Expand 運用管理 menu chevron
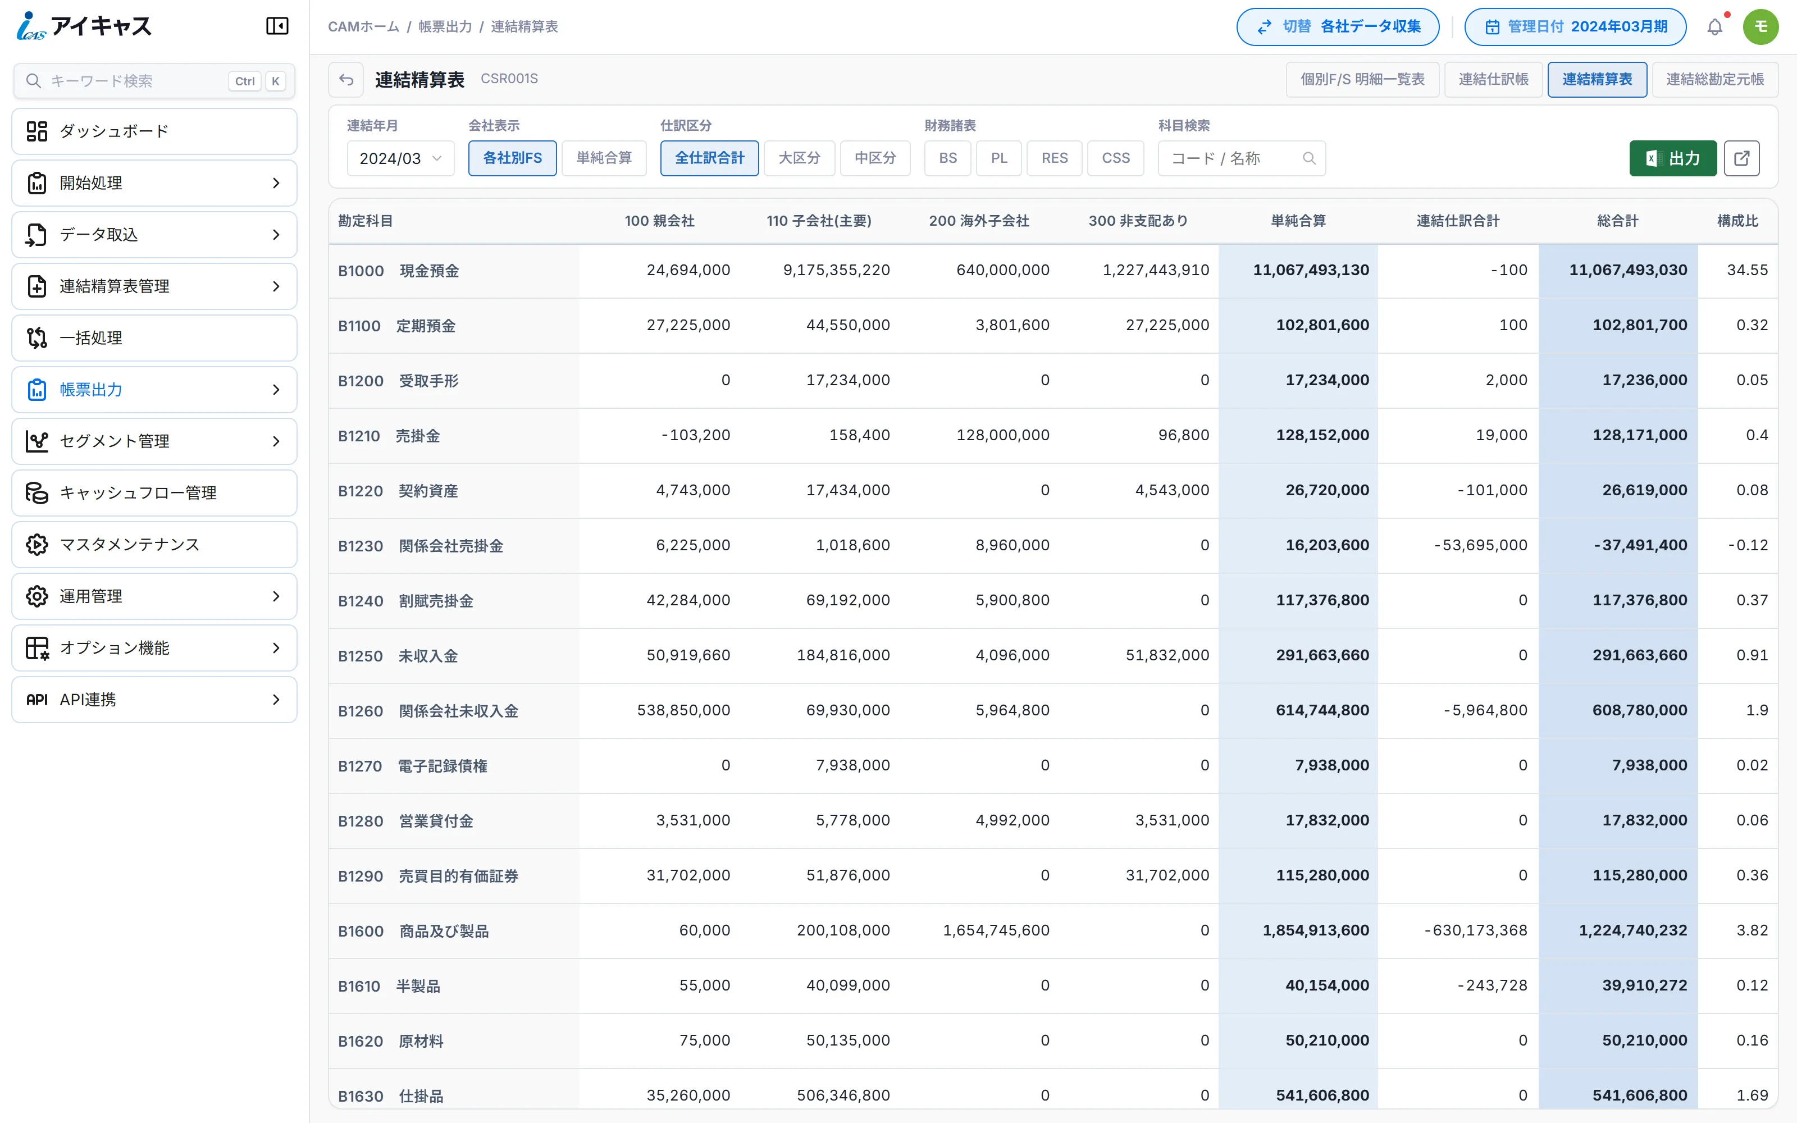The height and width of the screenshot is (1123, 1797). [x=276, y=596]
